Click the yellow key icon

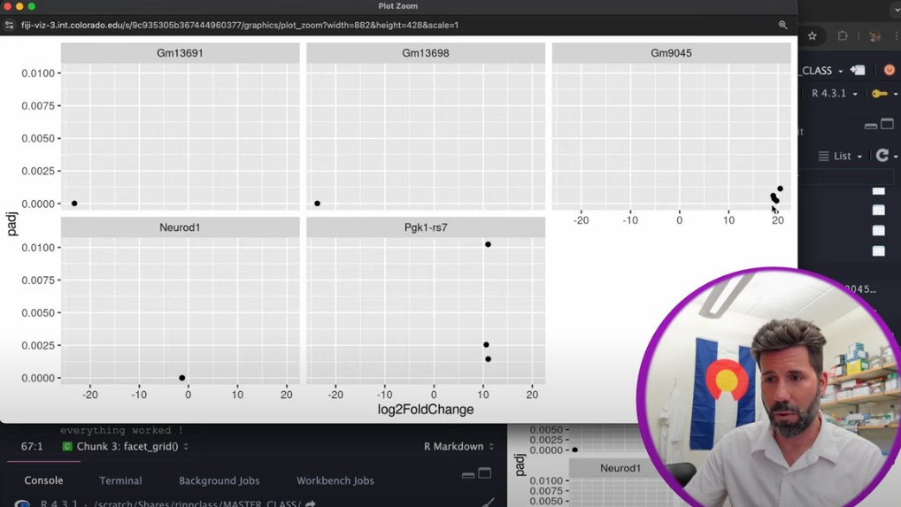coord(879,94)
